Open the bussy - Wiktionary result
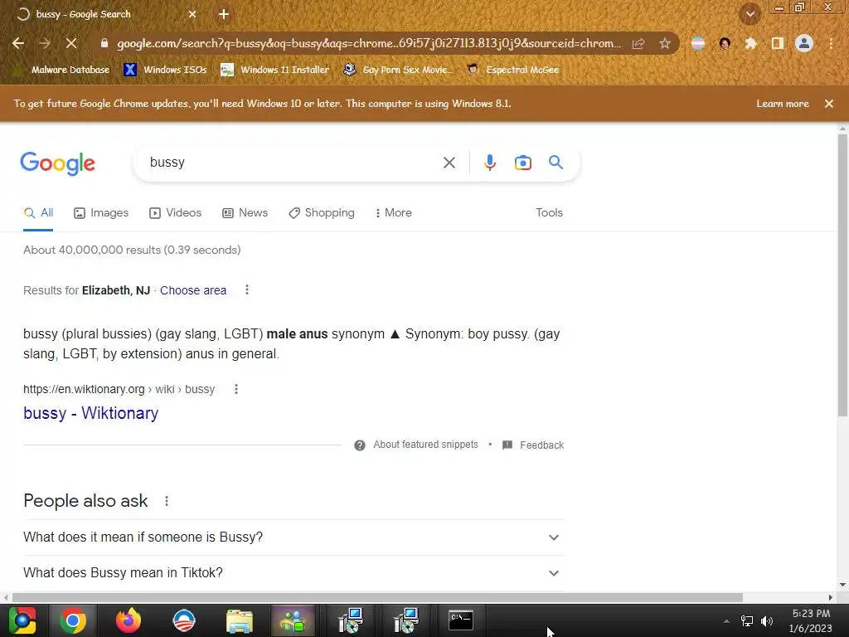This screenshot has width=849, height=637. tap(91, 413)
